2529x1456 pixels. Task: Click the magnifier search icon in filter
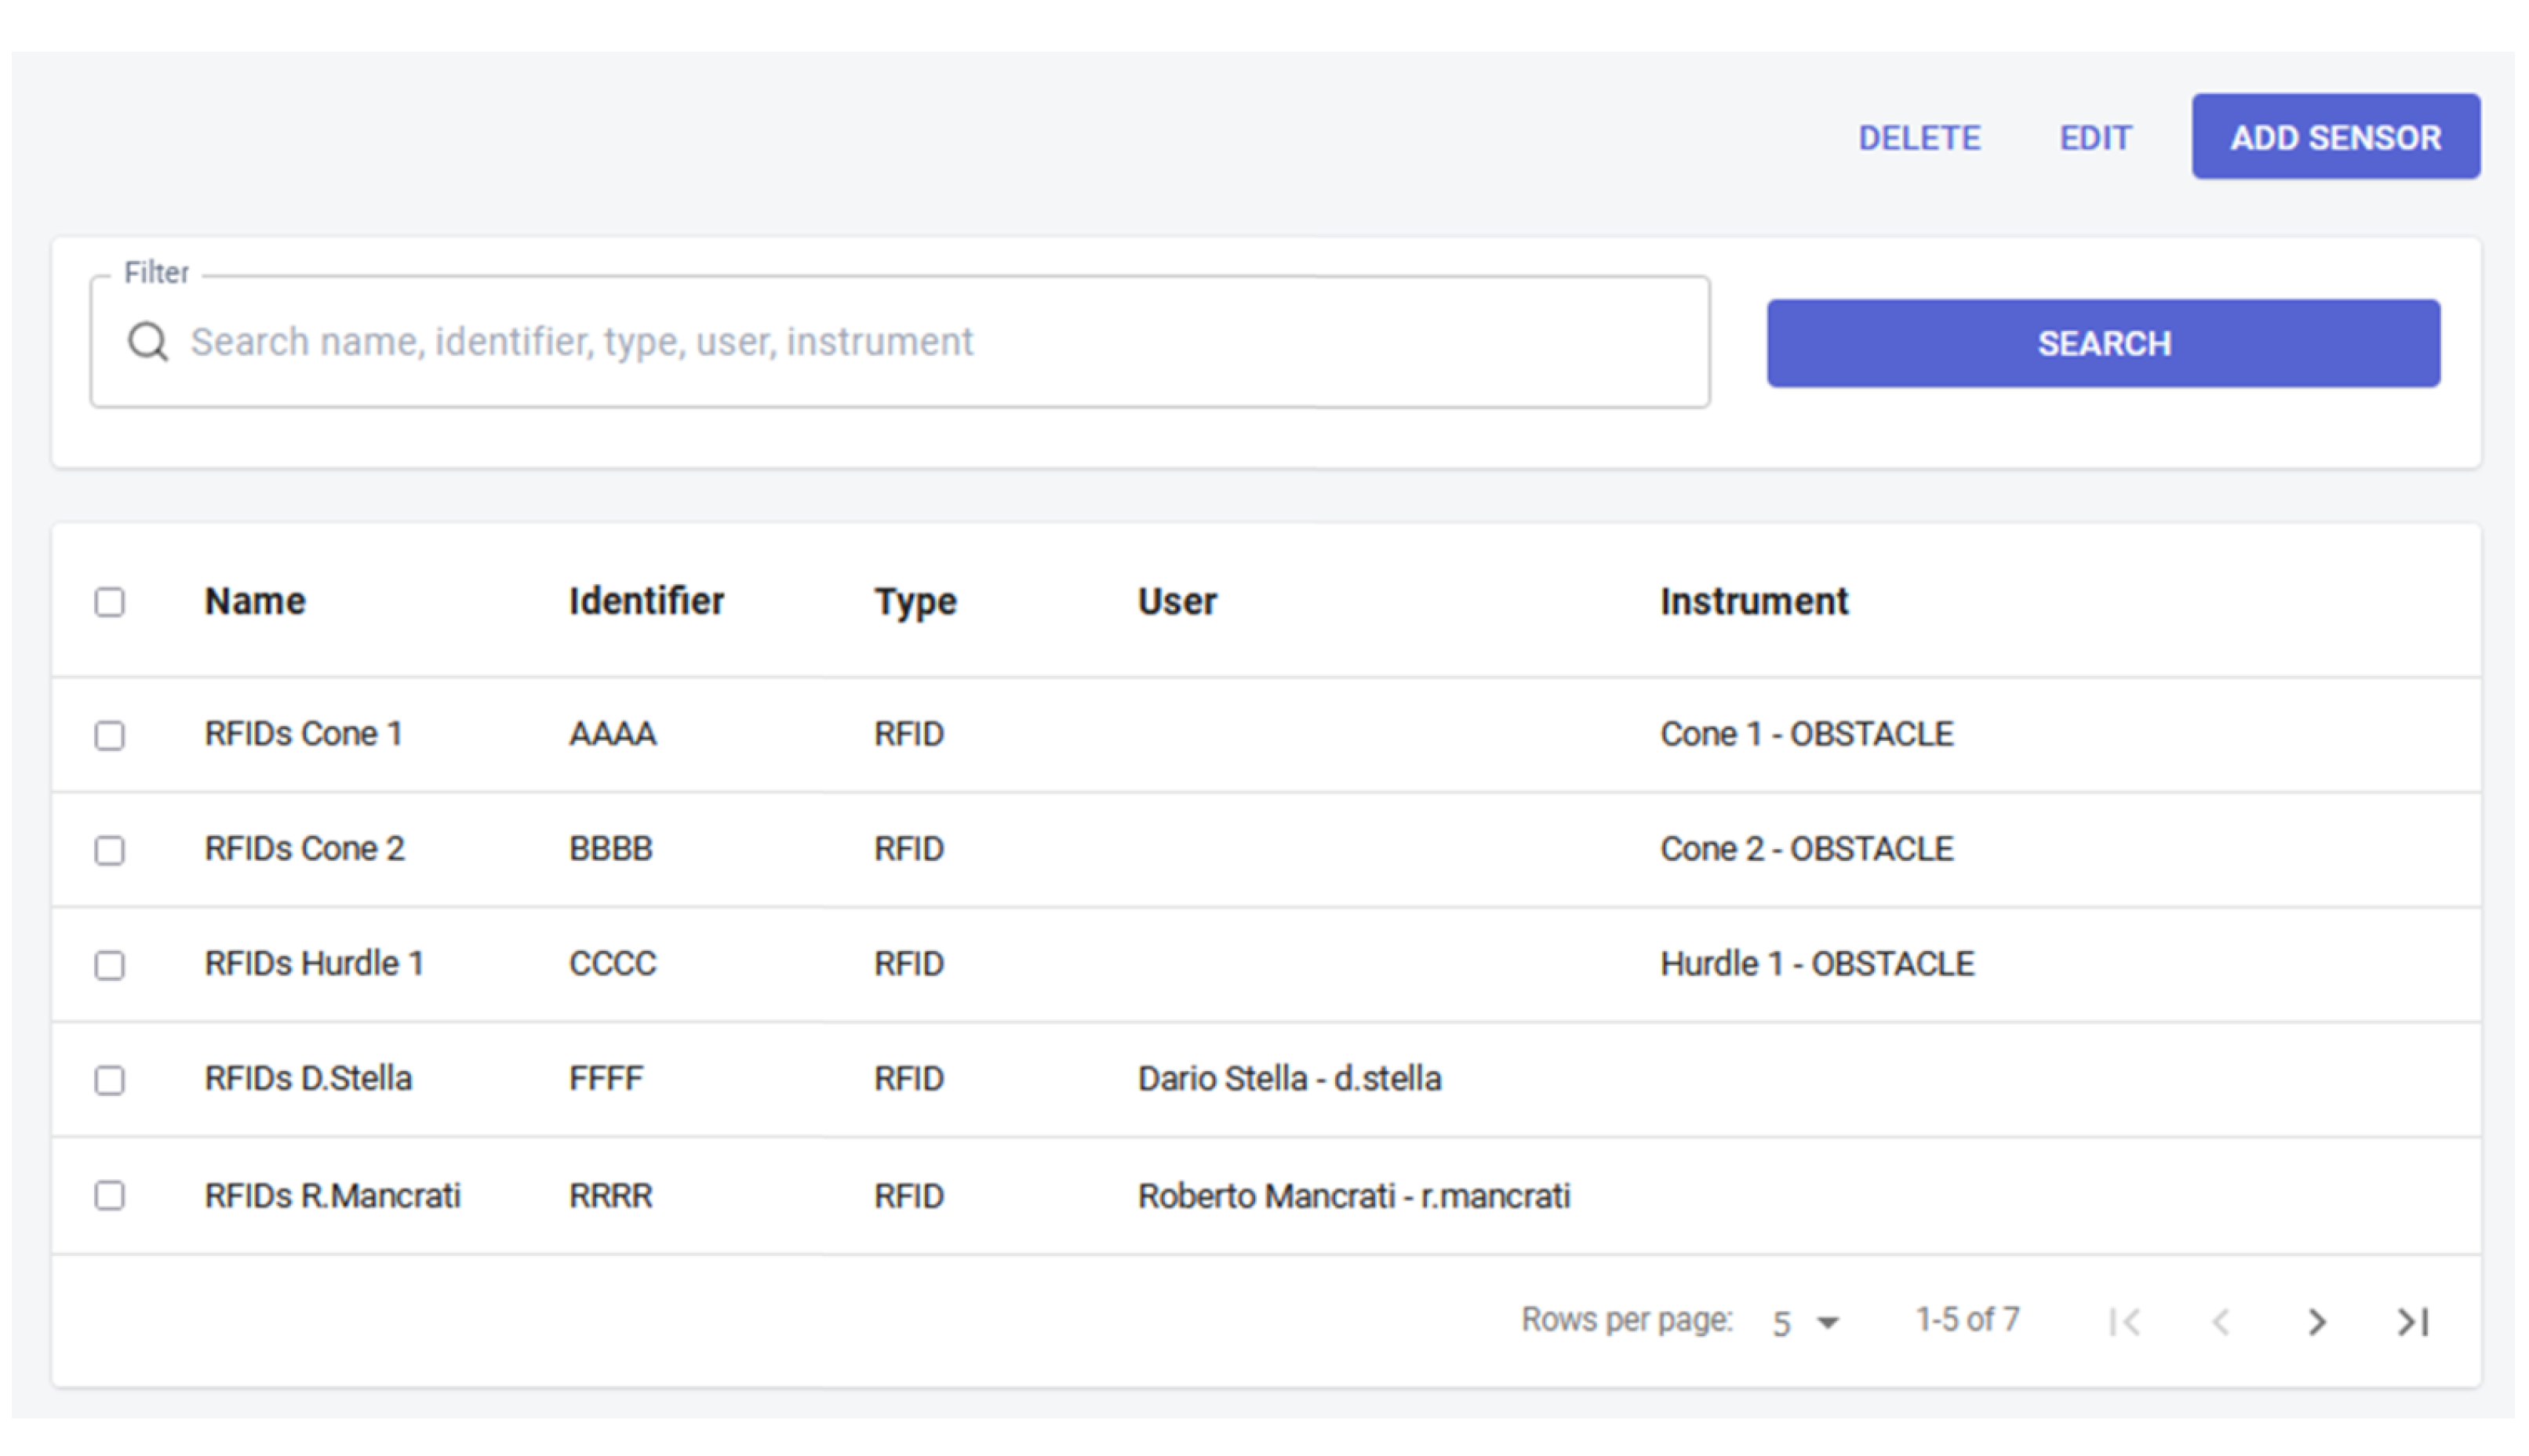pyautogui.click(x=147, y=342)
